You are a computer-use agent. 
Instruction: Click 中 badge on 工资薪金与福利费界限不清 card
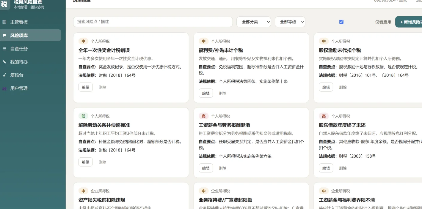click(324, 191)
